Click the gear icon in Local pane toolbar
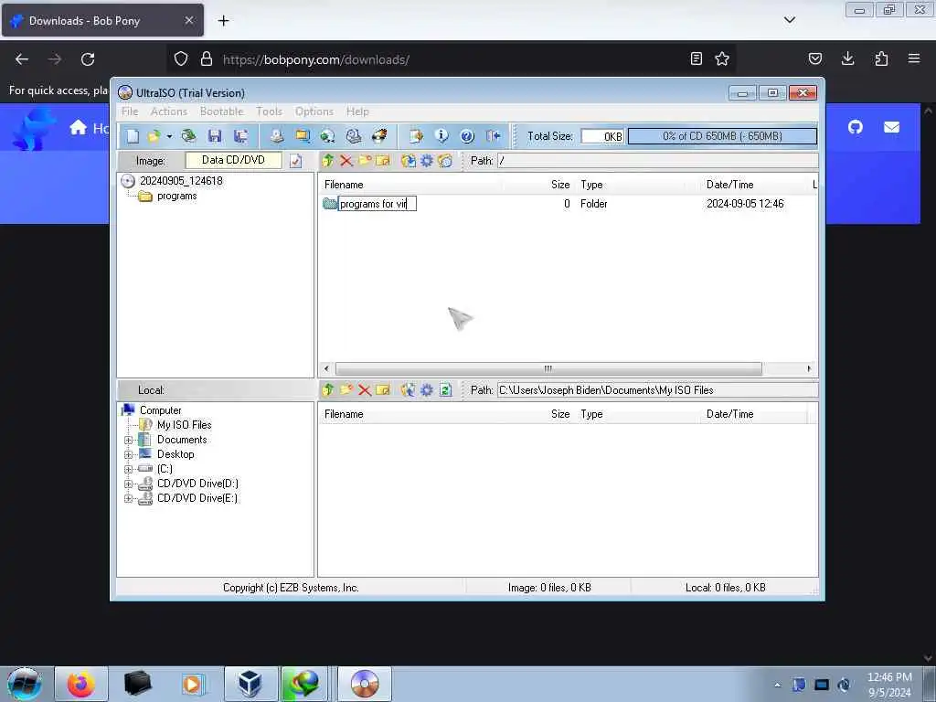The image size is (936, 702). 427,390
